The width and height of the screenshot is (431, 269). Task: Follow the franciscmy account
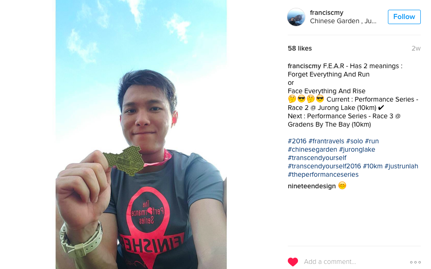404,17
